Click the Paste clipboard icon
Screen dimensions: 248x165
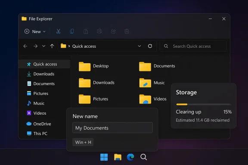pyautogui.click(x=86, y=31)
